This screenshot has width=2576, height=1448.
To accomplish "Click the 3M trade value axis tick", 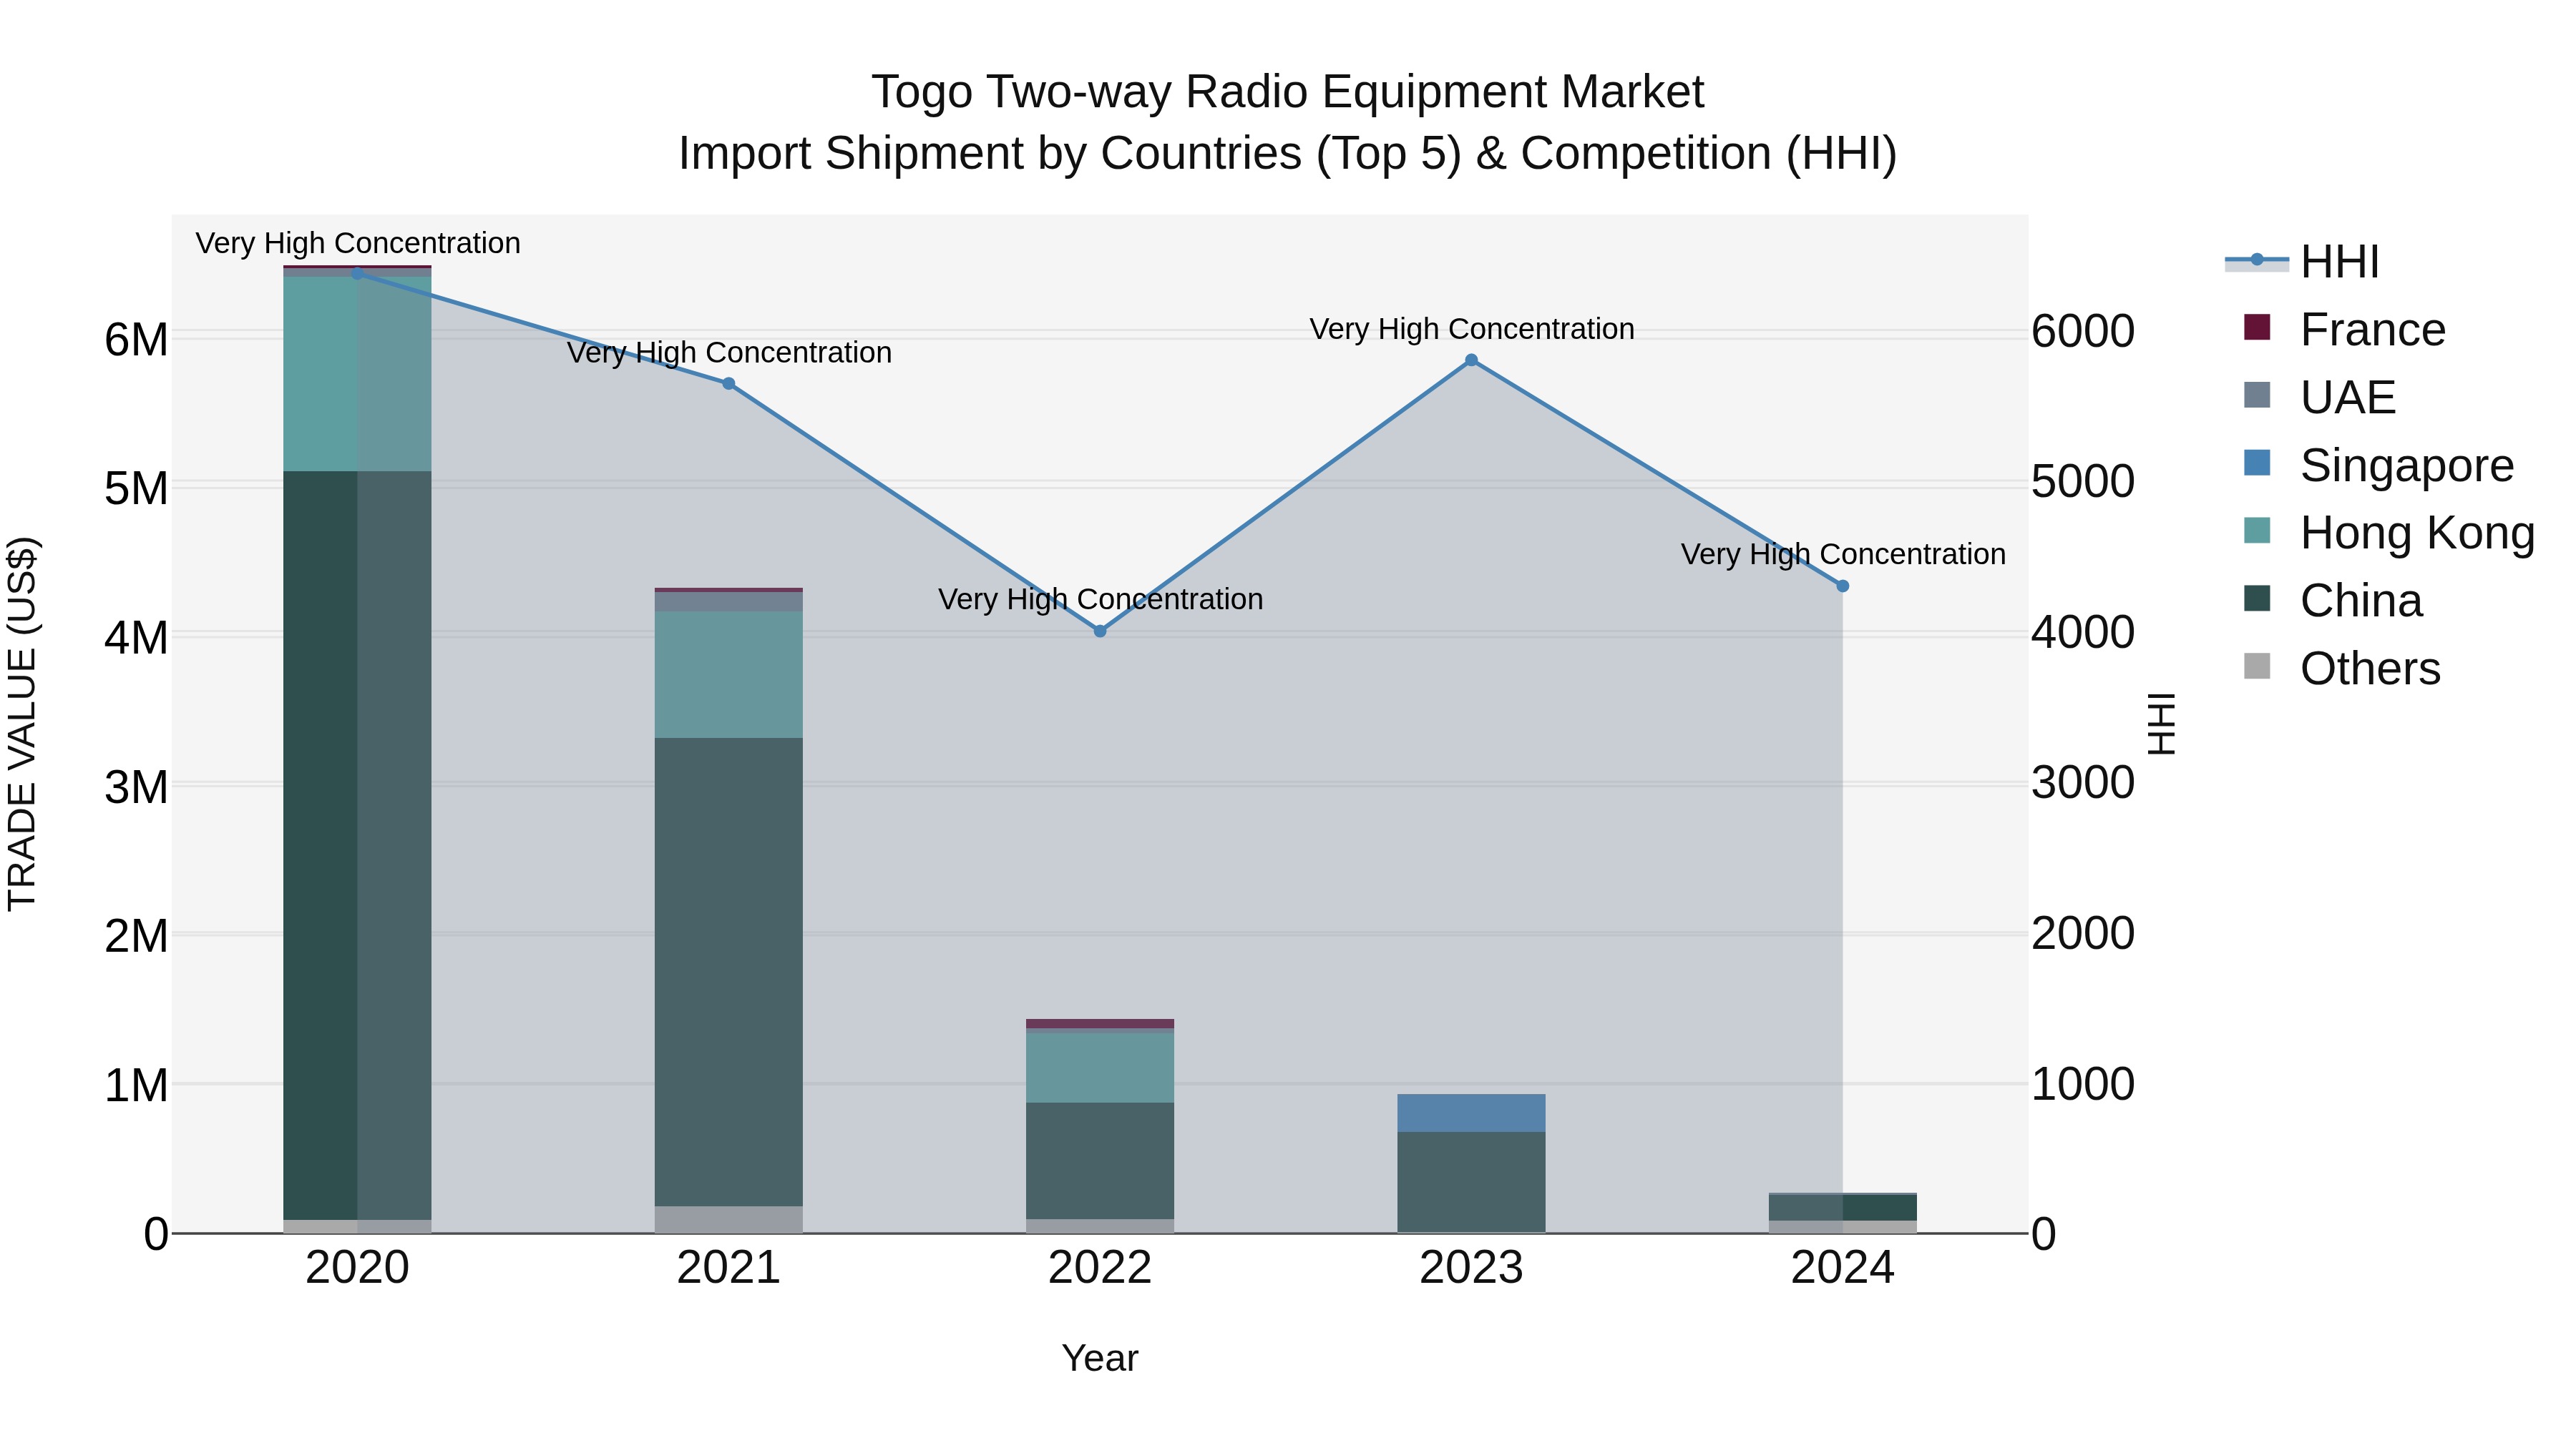I will [136, 787].
